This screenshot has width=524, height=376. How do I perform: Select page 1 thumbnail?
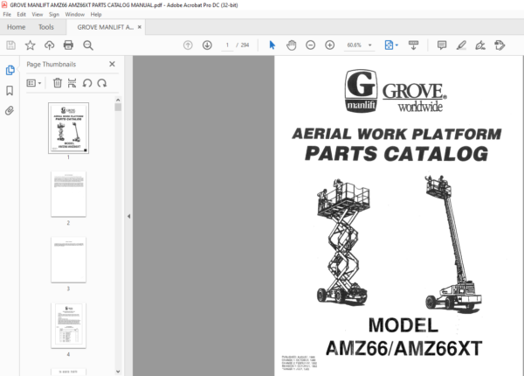tap(68, 129)
